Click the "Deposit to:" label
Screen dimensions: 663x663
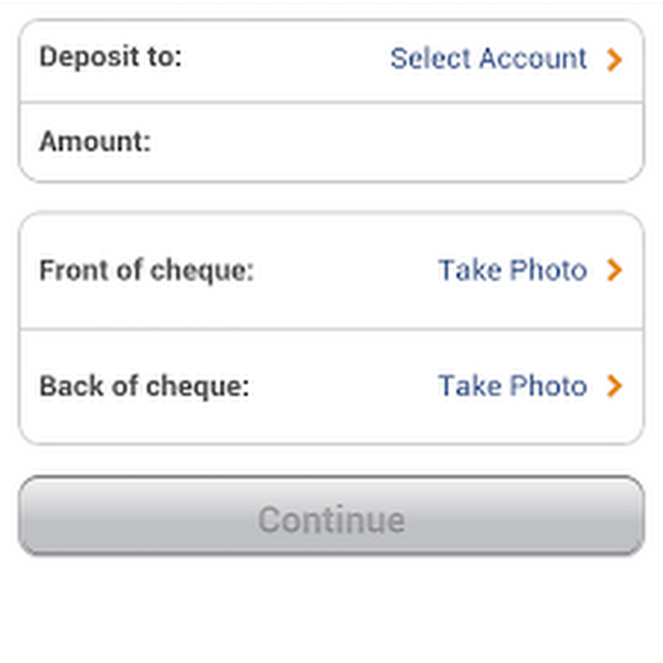110,57
